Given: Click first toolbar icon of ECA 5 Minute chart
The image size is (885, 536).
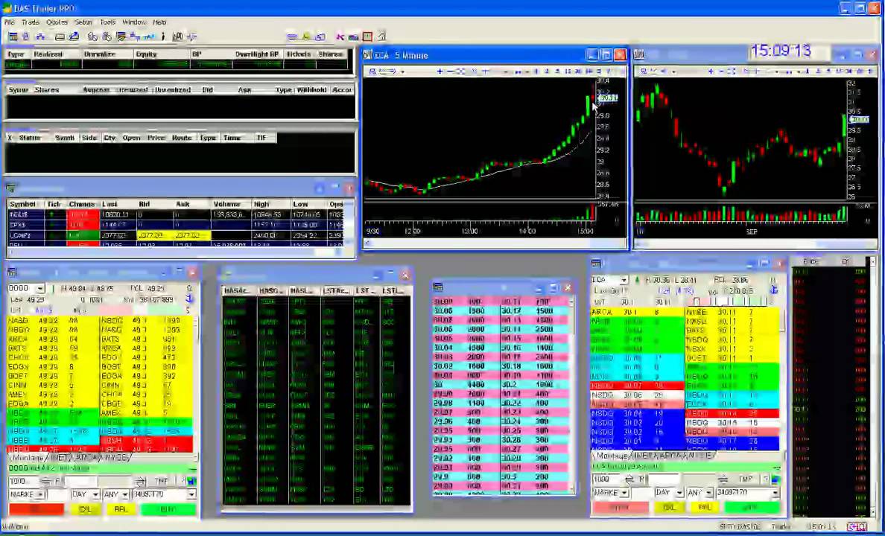Looking at the screenshot, I should (372, 71).
